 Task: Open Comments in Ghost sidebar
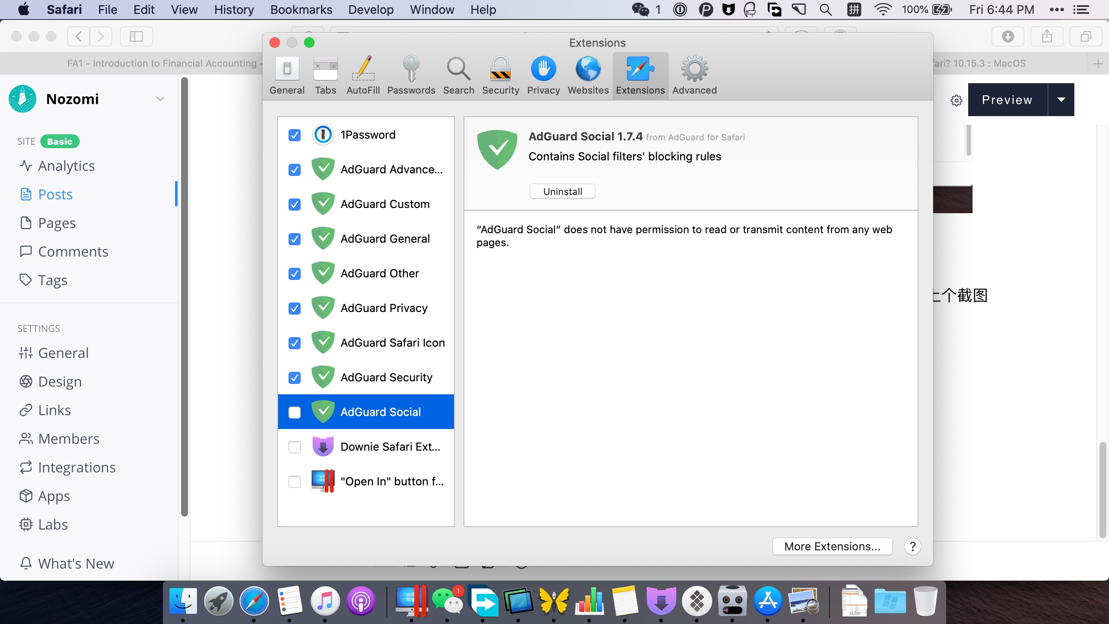point(64,252)
